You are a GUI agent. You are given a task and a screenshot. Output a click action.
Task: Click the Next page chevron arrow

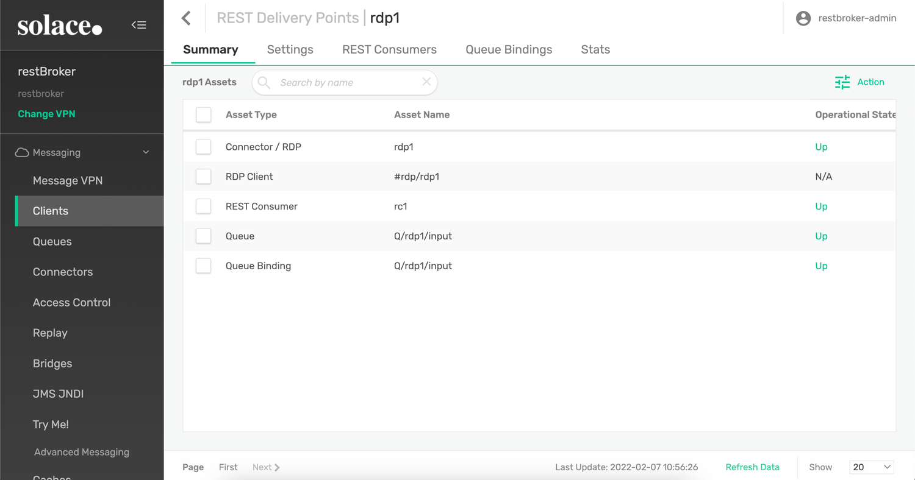[277, 467]
